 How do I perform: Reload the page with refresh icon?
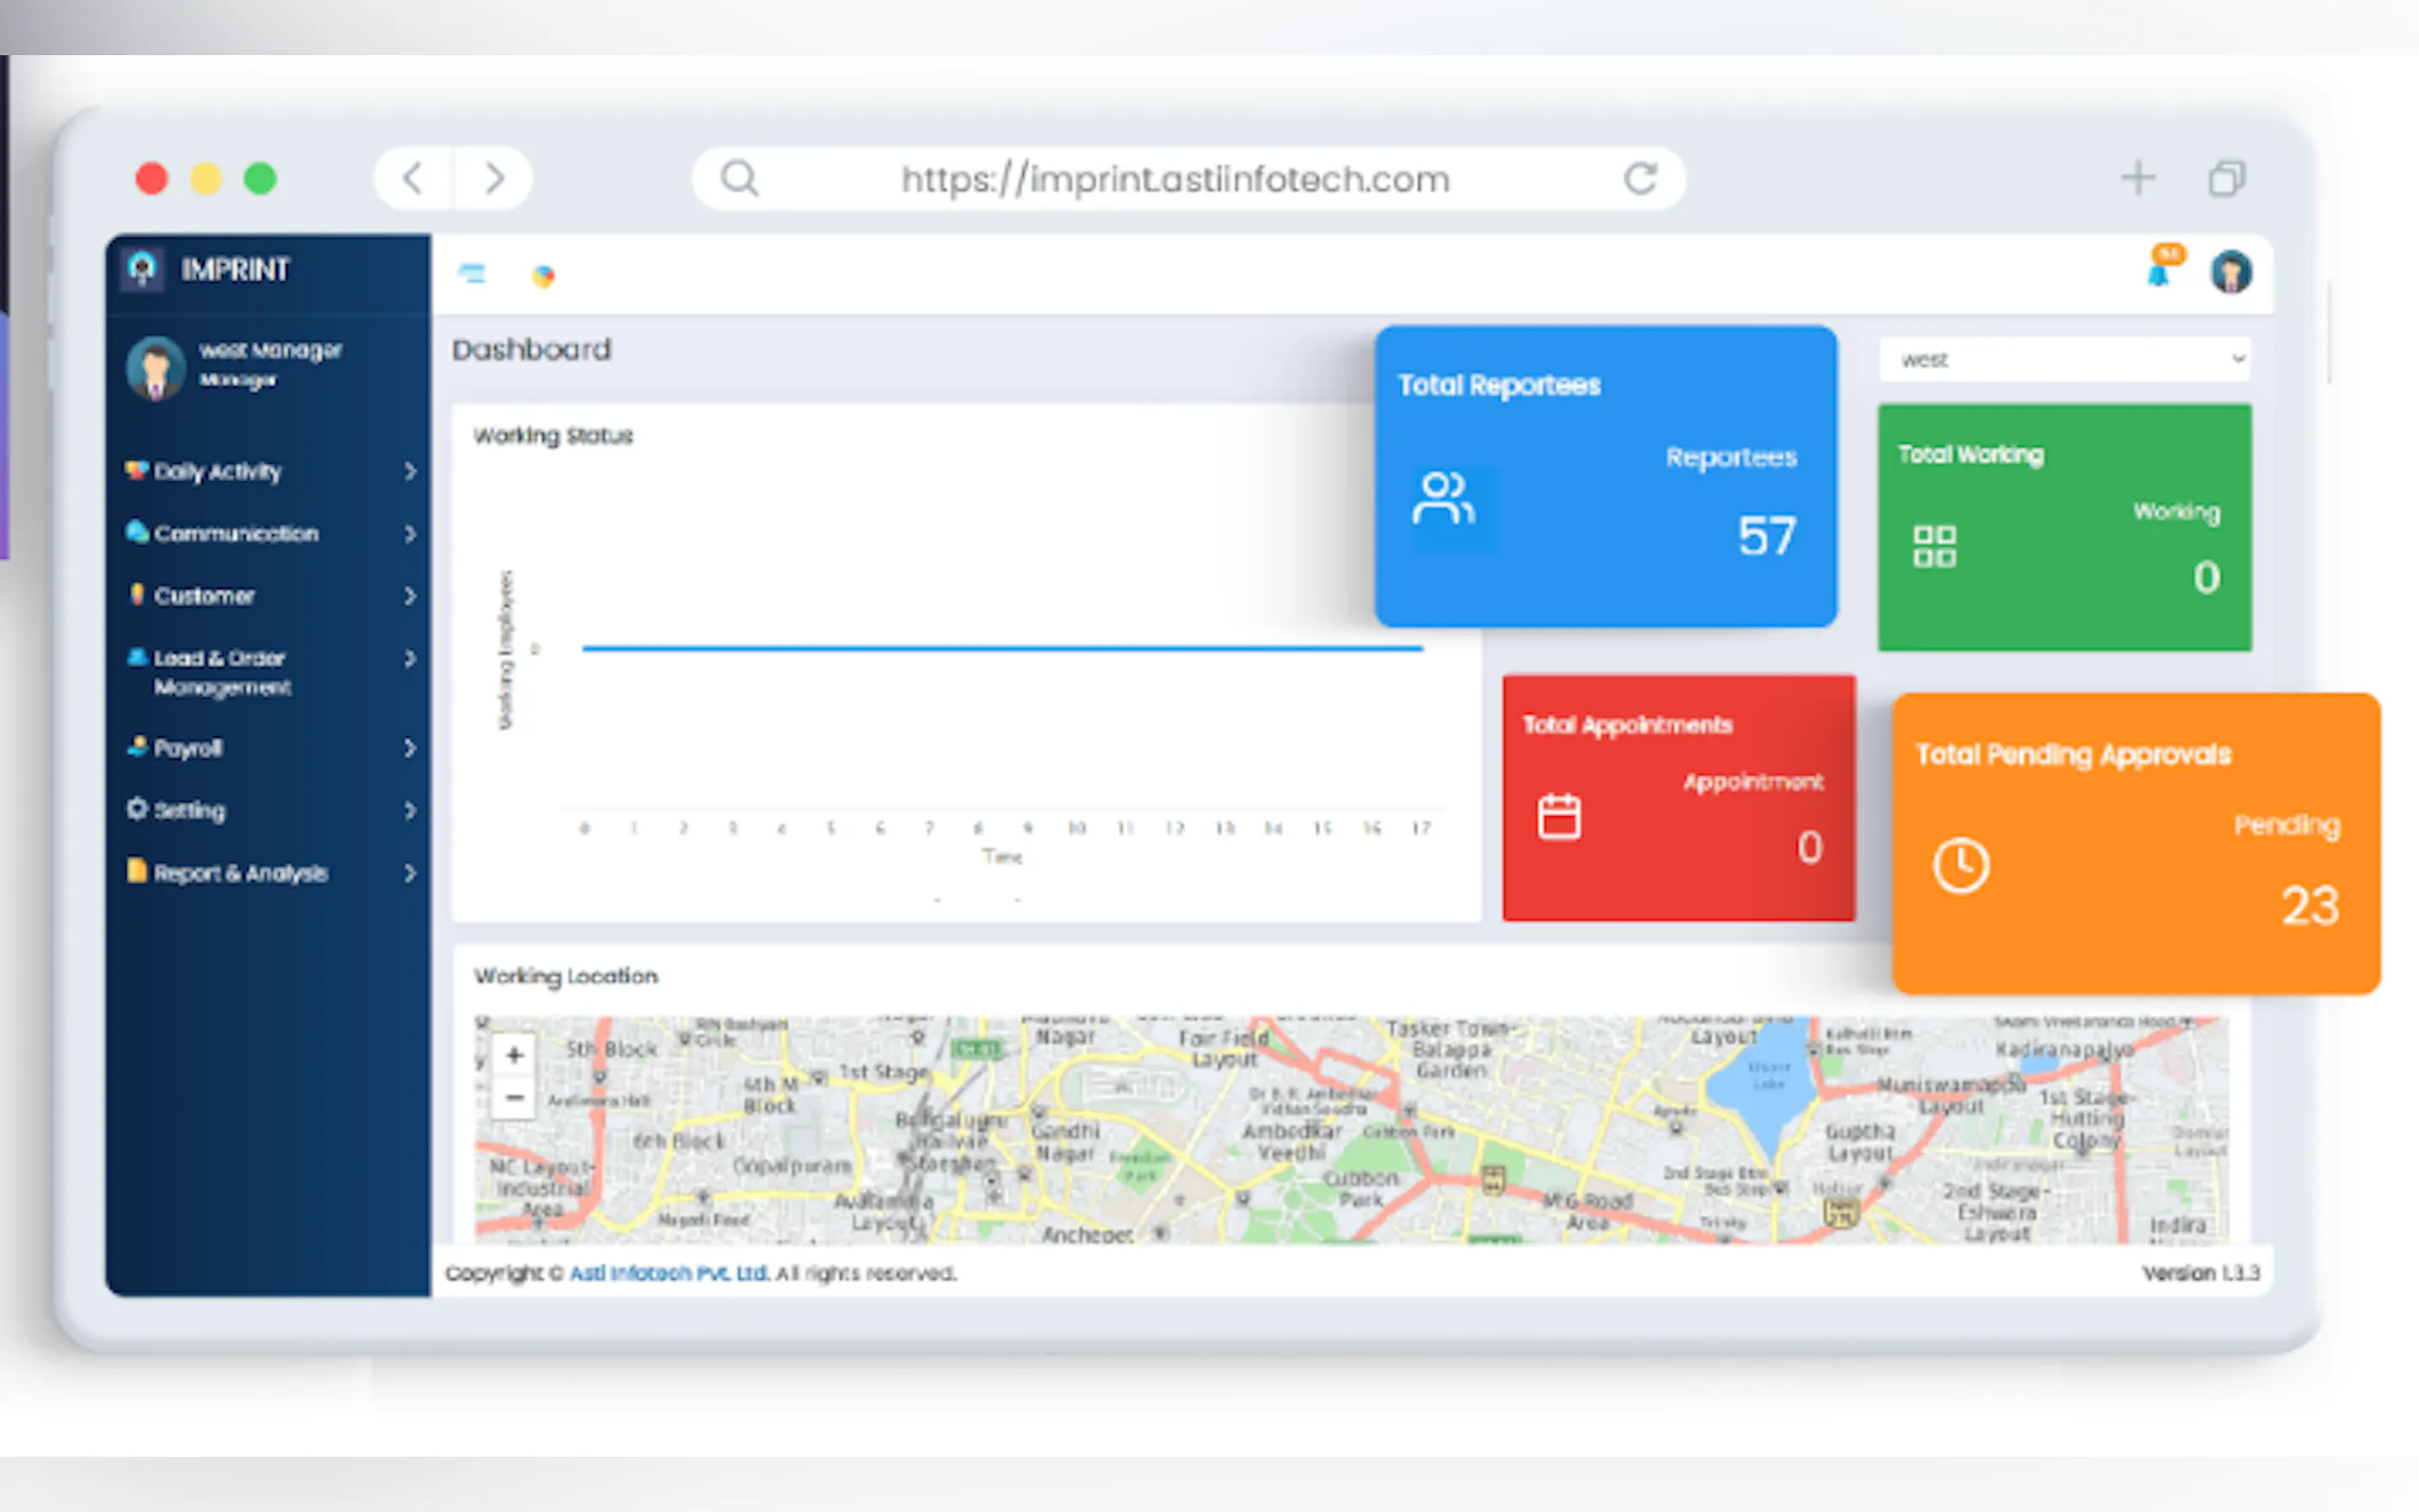point(1640,179)
